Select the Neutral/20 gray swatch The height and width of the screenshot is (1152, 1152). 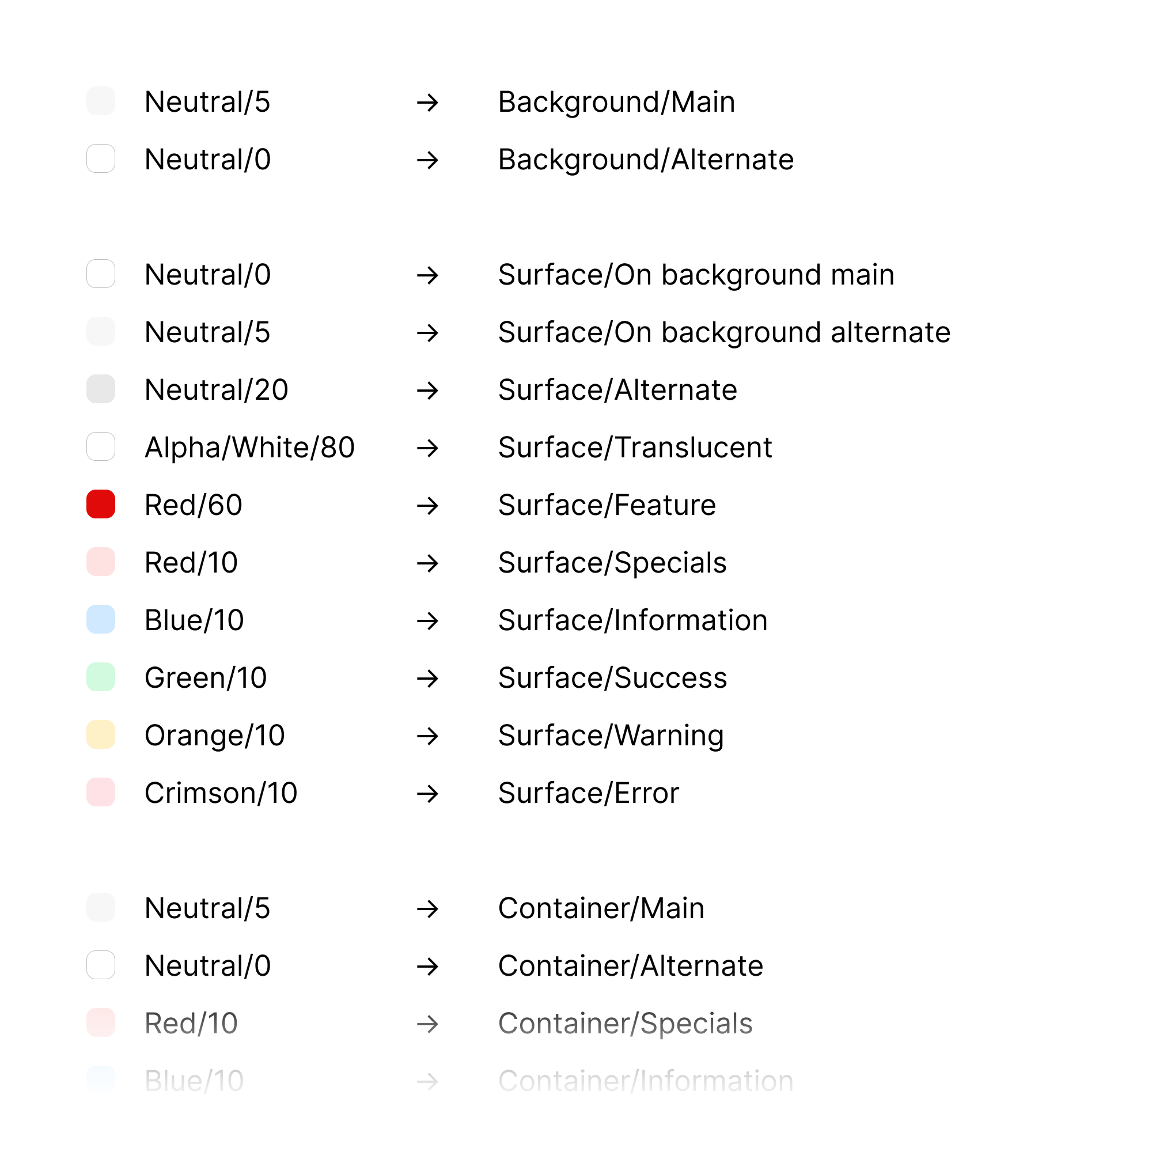click(x=101, y=389)
